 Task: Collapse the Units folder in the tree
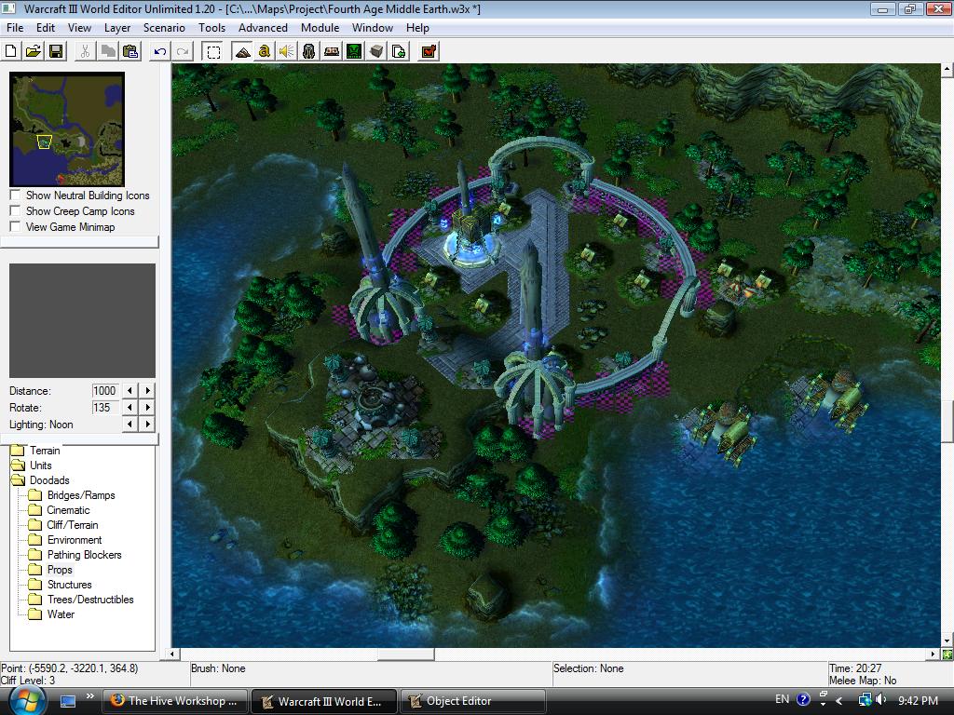18,465
